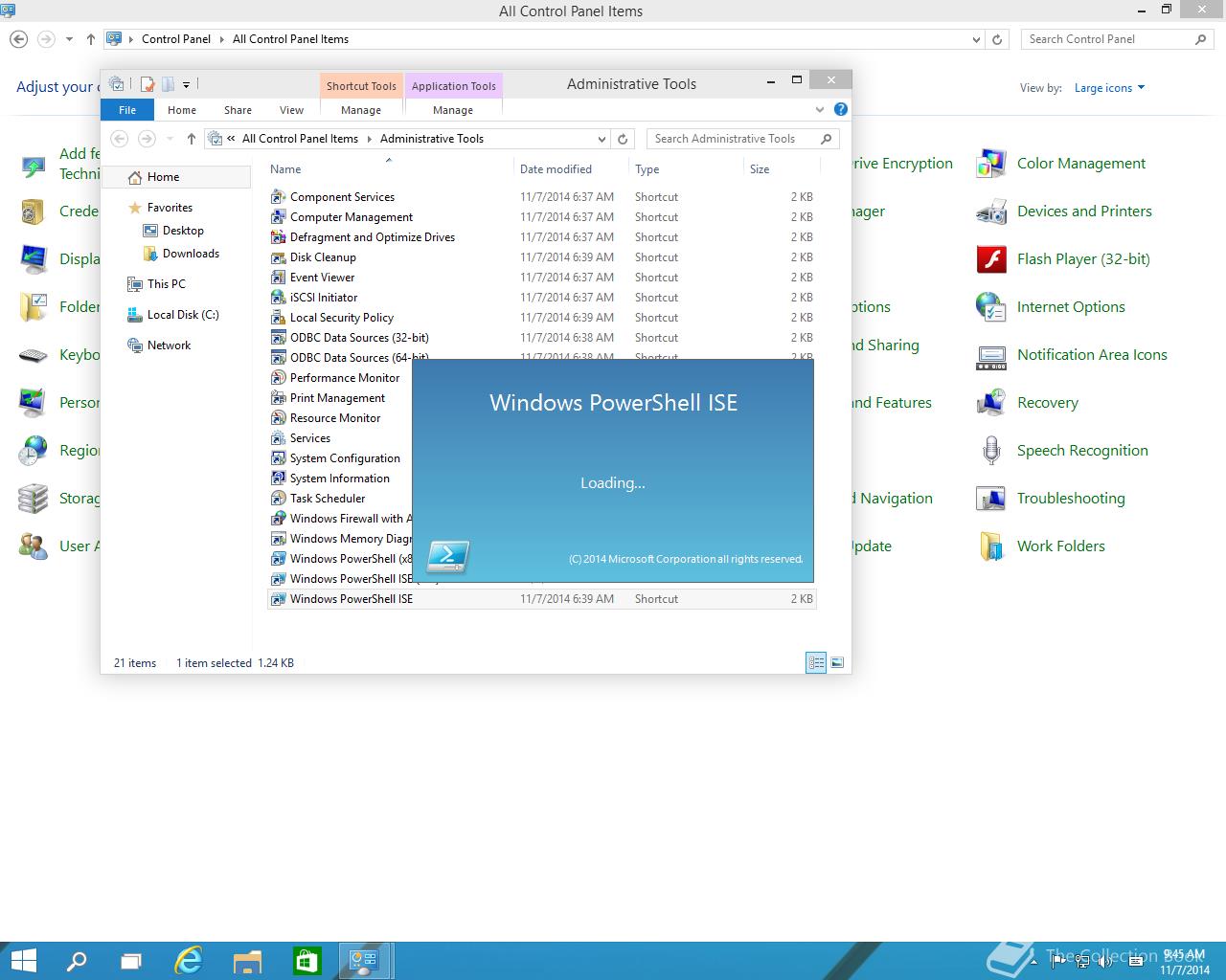Open Recovery control panel icon
The width and height of the screenshot is (1226, 980).
click(991, 403)
